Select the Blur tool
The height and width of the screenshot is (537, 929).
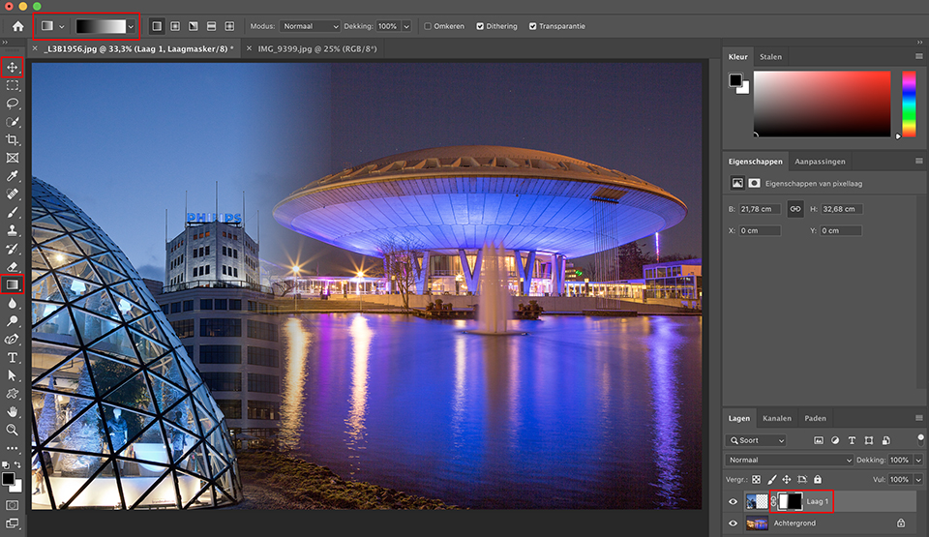tap(12, 303)
